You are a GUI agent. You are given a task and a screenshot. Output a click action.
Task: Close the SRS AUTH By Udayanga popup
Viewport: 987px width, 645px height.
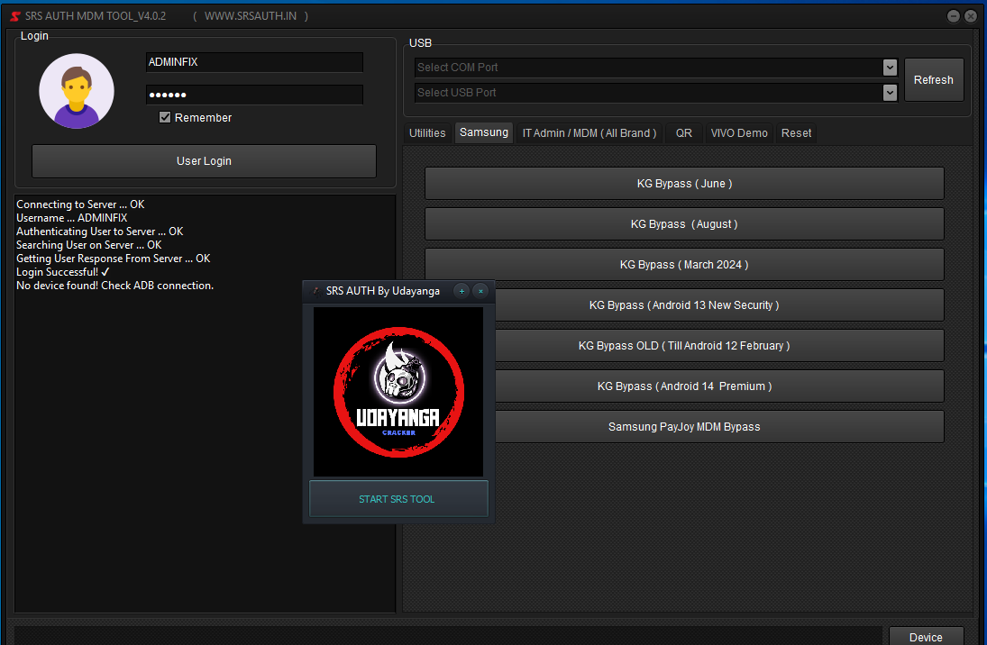[480, 291]
